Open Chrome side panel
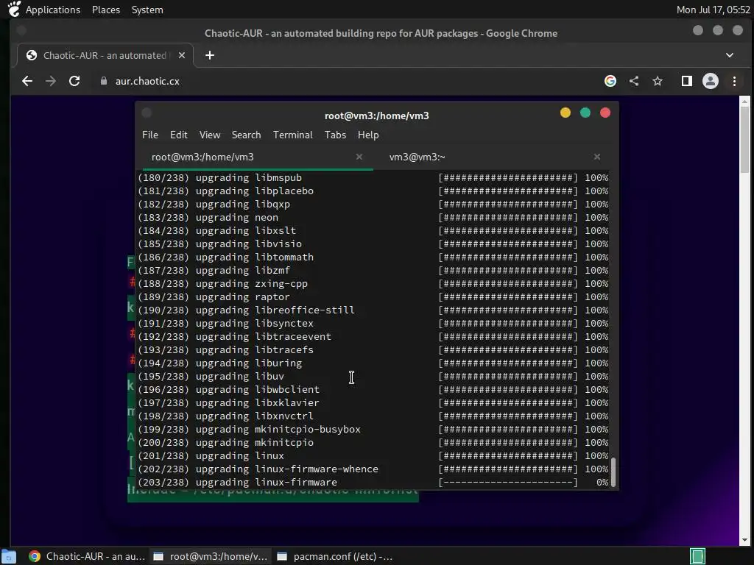This screenshot has height=565, width=754. (687, 81)
